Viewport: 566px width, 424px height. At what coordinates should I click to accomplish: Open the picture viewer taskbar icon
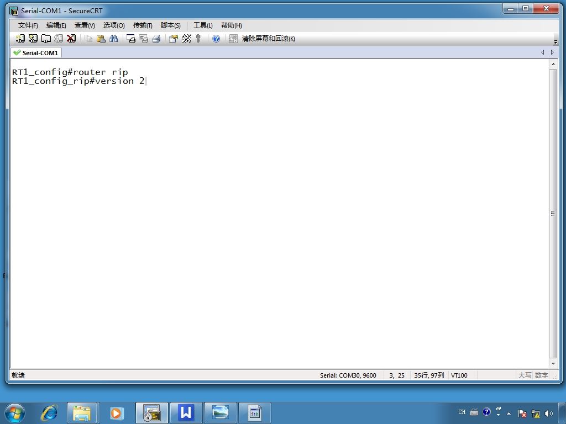[x=220, y=413]
